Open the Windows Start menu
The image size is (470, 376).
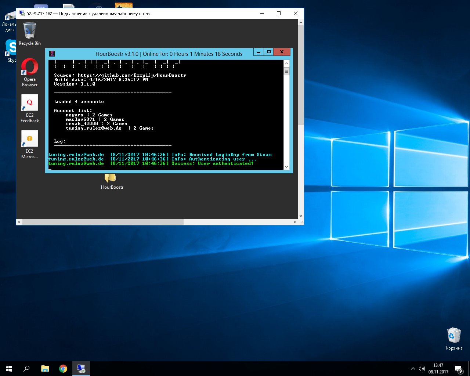tap(9, 369)
